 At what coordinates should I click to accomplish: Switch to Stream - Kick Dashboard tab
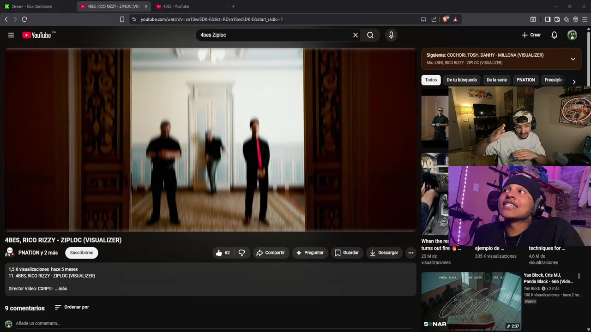click(38, 6)
